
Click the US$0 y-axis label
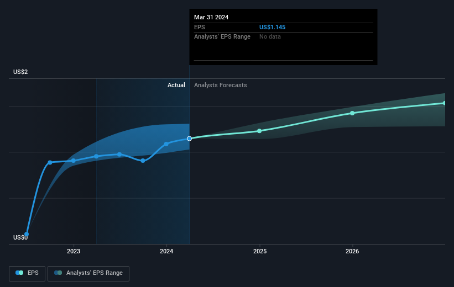[x=20, y=237]
